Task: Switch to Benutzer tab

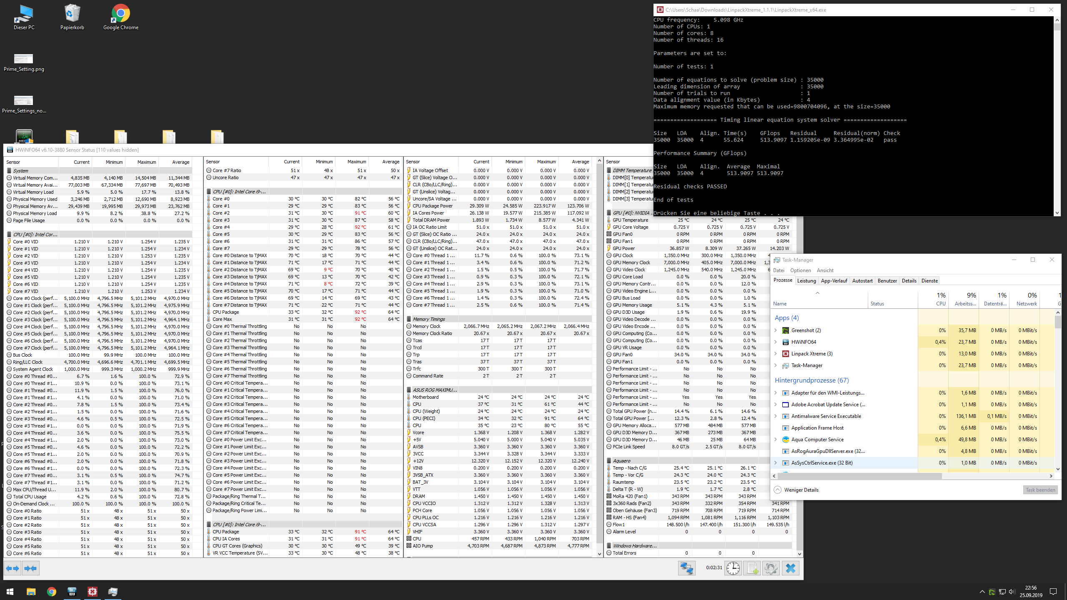Action: (887, 281)
